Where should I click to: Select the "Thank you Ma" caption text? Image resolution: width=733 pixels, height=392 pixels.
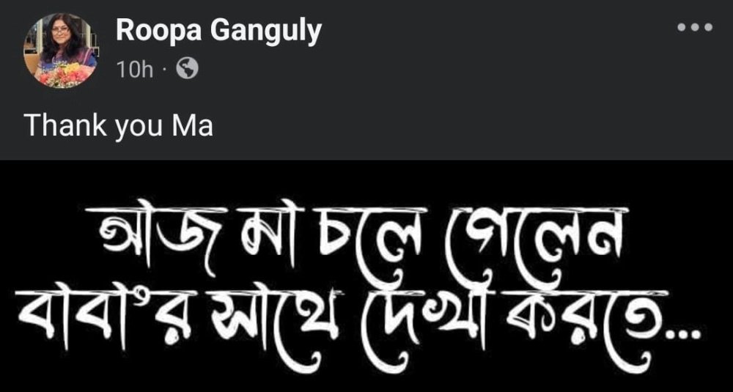(118, 126)
